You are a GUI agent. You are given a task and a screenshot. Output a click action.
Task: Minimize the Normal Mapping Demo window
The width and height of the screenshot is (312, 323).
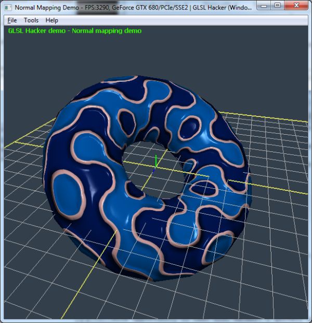265,6
